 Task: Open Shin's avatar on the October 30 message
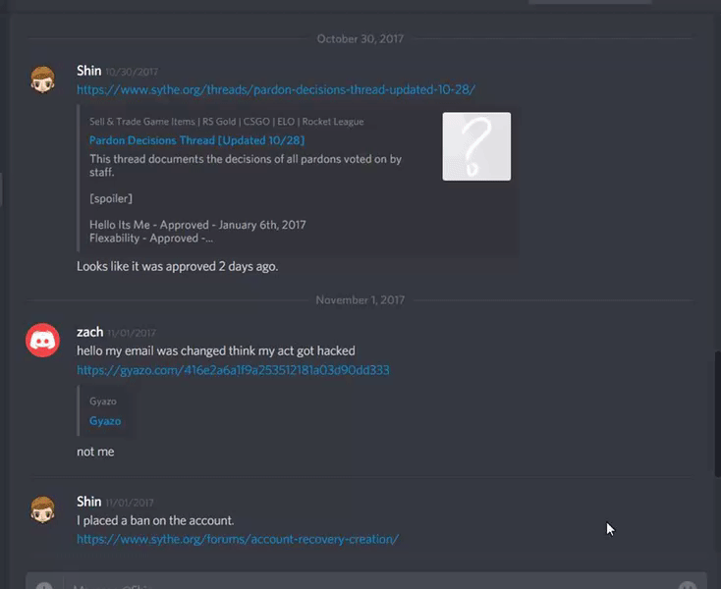click(43, 80)
